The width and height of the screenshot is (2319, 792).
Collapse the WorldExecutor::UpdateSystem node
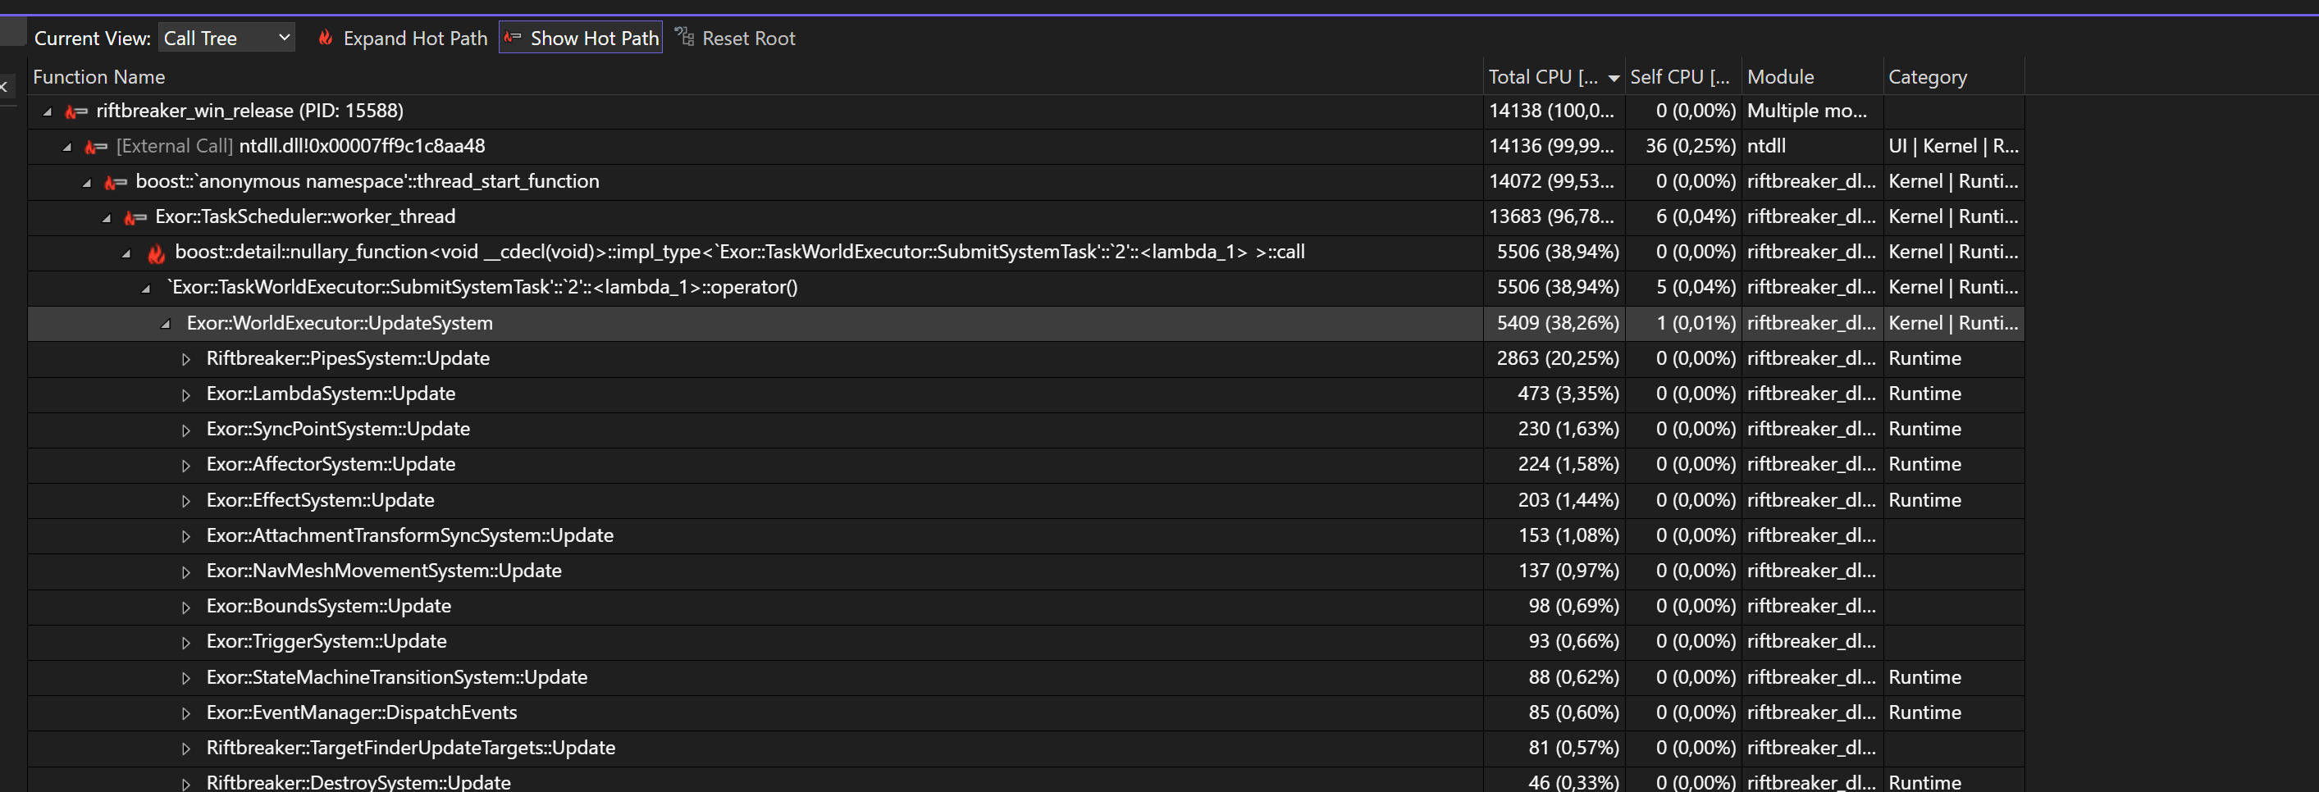coord(166,324)
